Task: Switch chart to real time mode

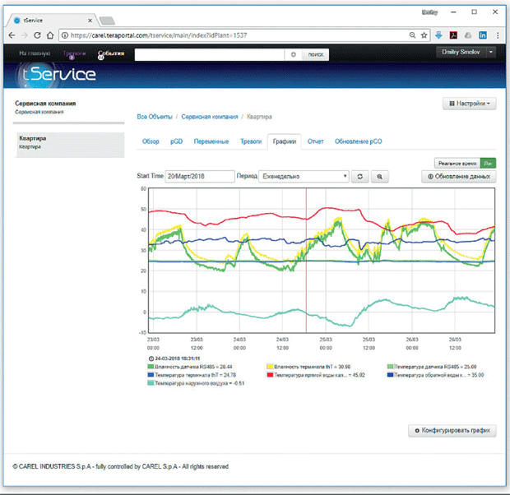Action: tap(457, 164)
